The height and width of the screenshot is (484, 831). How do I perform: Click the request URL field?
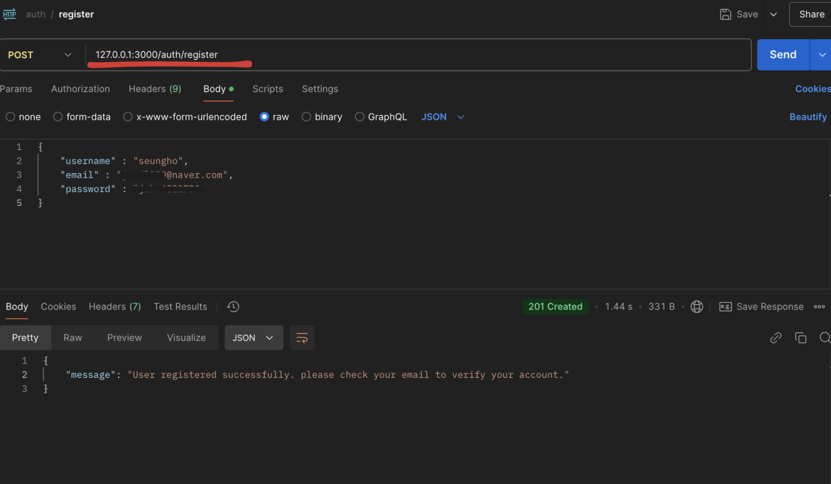pos(418,55)
